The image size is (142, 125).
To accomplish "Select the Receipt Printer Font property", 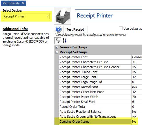I will (x=95, y=57).
